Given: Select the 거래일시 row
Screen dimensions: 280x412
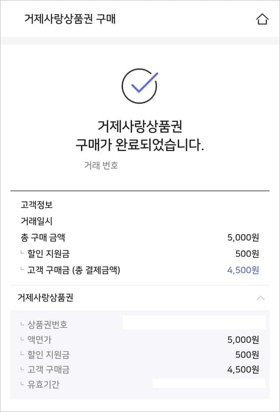Looking at the screenshot, I should pyautogui.click(x=140, y=221).
